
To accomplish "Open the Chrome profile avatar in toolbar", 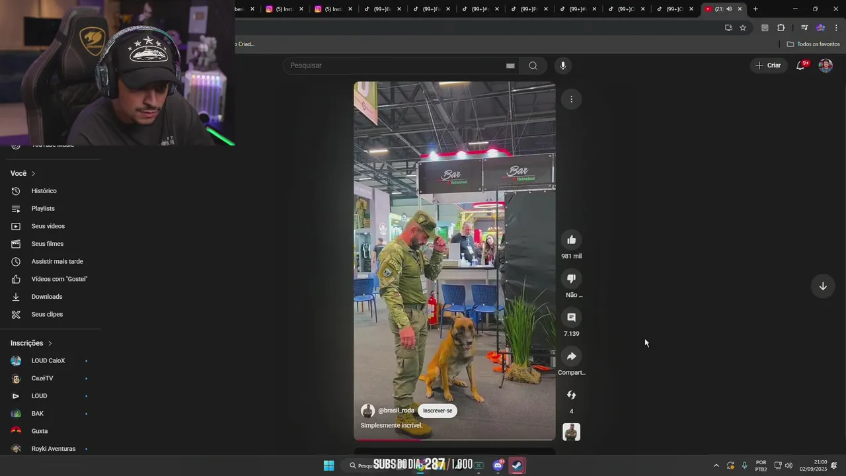I will click(820, 28).
